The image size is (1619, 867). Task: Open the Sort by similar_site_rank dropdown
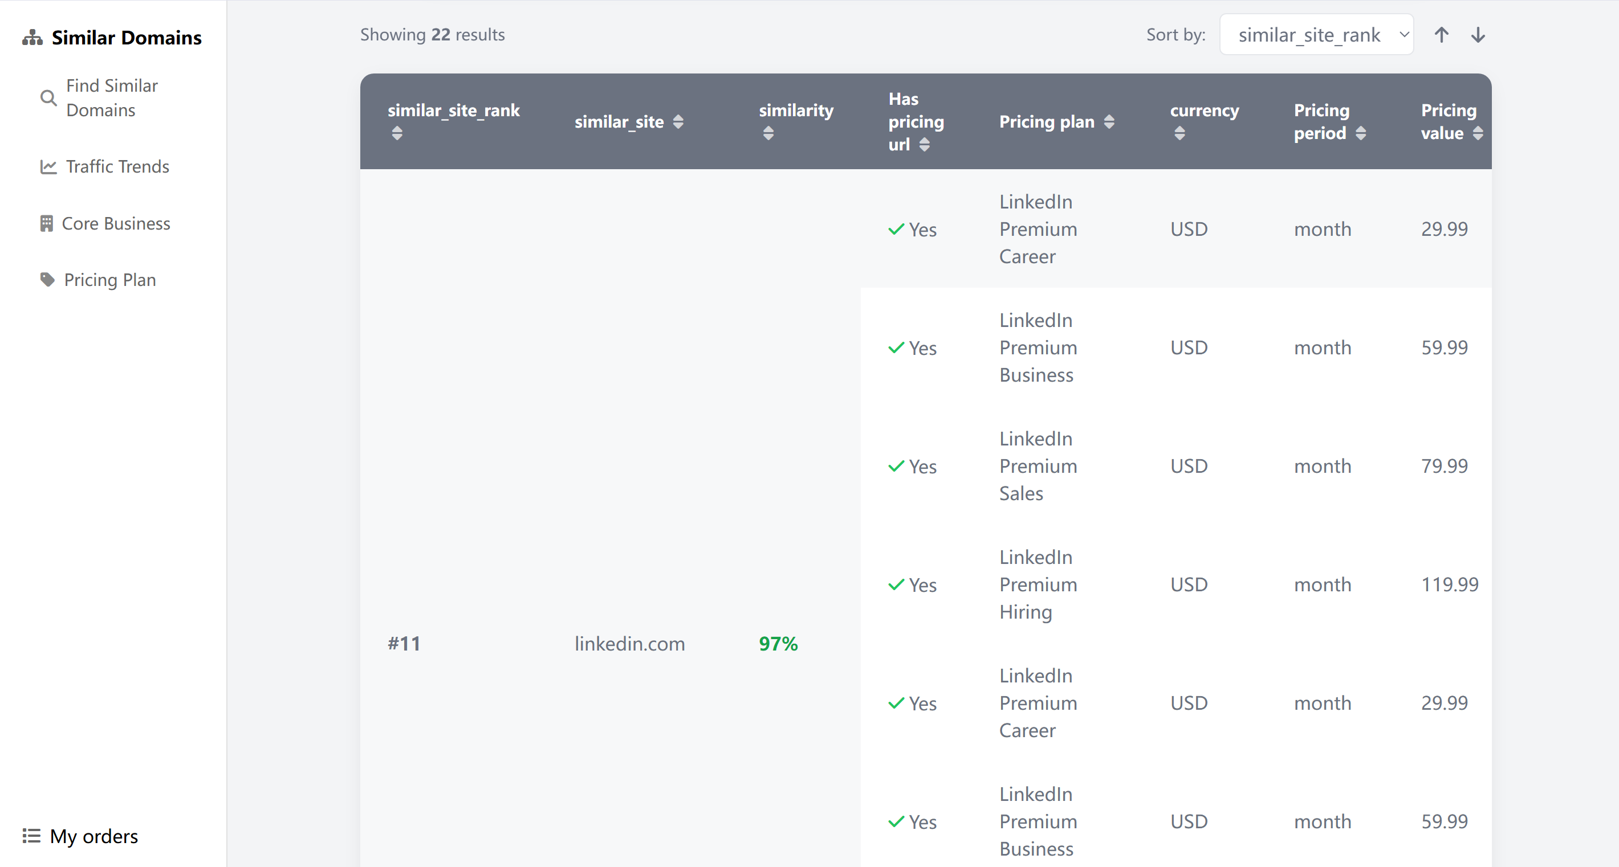pos(1316,35)
